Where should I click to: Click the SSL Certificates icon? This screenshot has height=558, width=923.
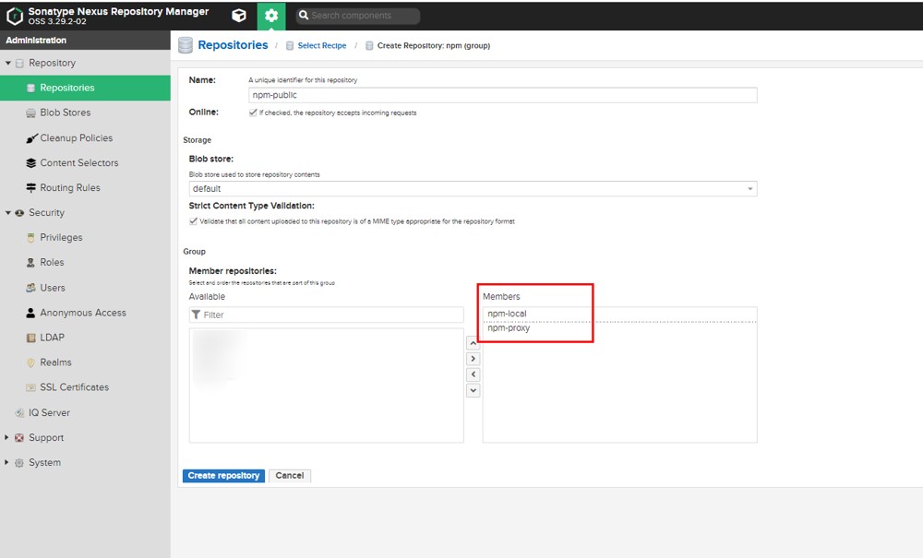[x=30, y=387]
